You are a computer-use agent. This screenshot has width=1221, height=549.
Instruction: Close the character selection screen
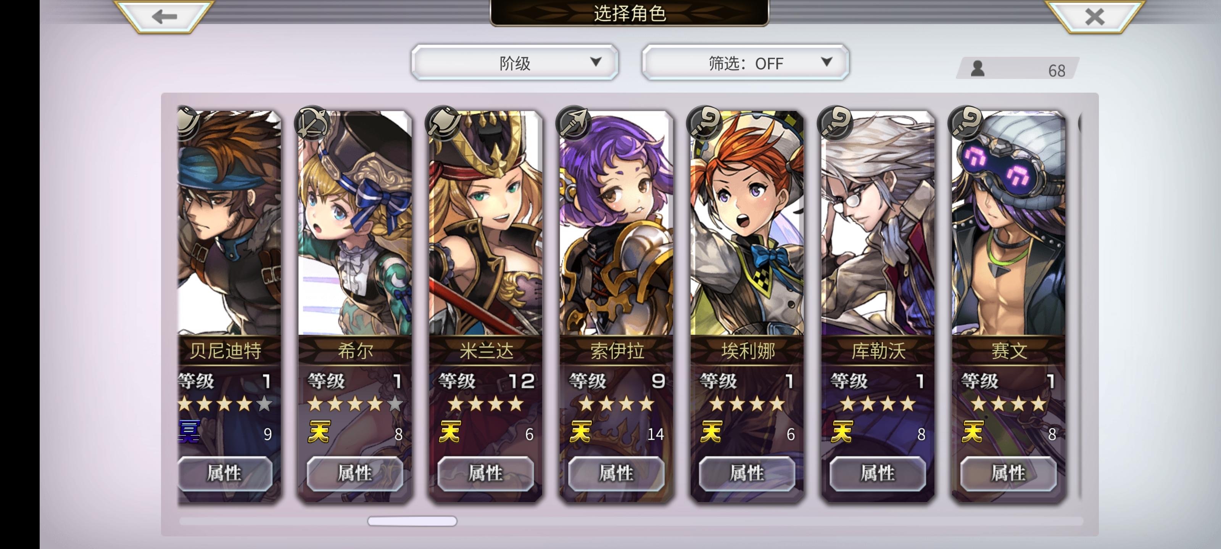coord(1094,16)
